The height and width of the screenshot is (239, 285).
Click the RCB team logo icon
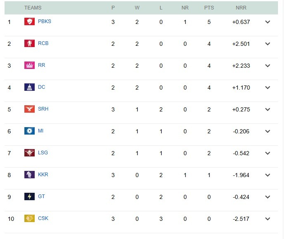[29, 43]
